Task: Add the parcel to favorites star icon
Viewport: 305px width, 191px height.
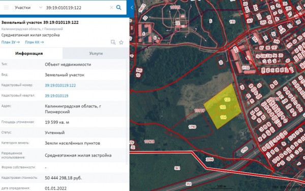Action: click(121, 42)
